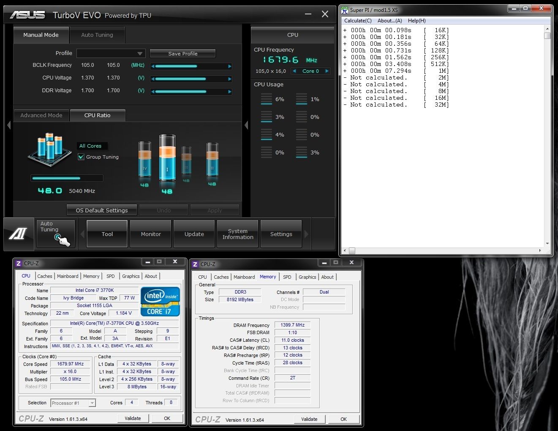Open CPU tab in right CPU-Z window

point(203,277)
